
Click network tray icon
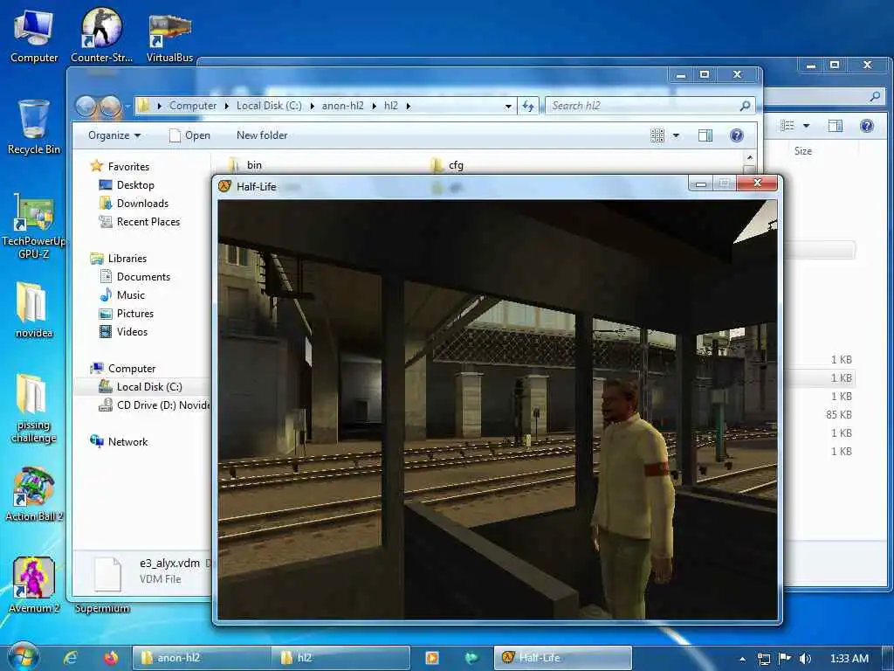763,659
